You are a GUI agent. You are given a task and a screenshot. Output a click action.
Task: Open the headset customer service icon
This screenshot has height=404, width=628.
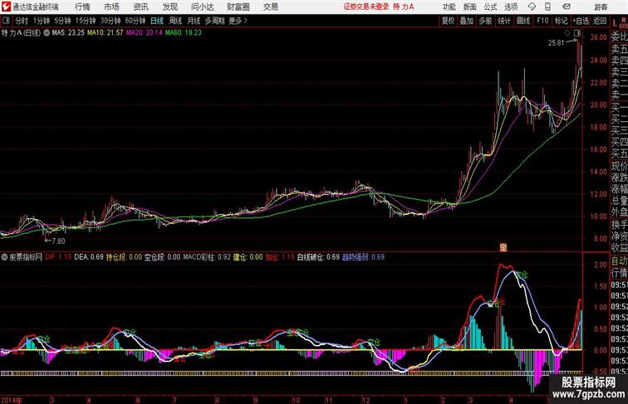tap(532, 7)
